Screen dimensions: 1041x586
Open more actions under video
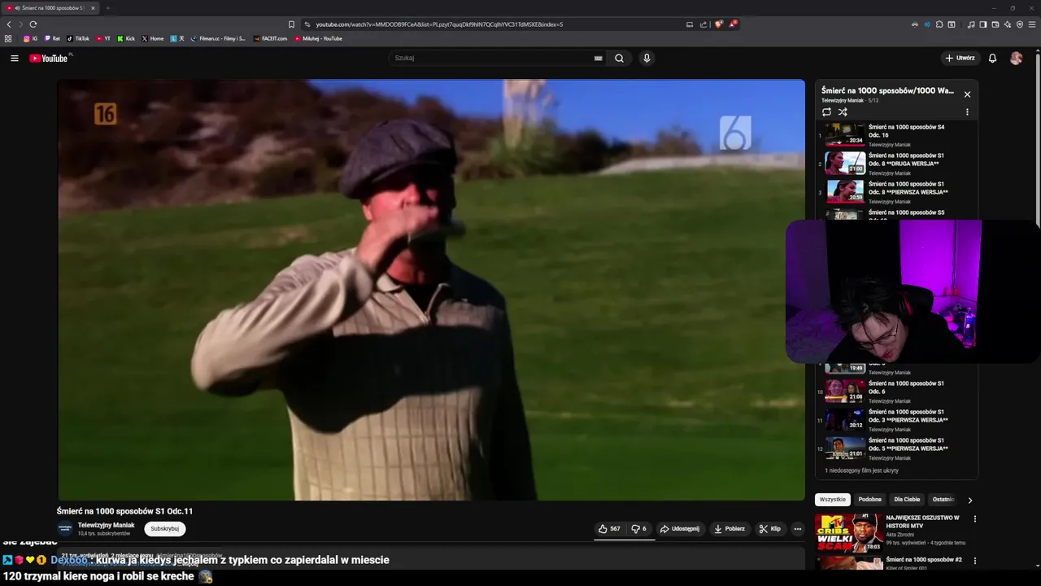pyautogui.click(x=797, y=528)
